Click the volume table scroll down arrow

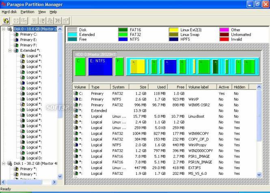click(259, 175)
